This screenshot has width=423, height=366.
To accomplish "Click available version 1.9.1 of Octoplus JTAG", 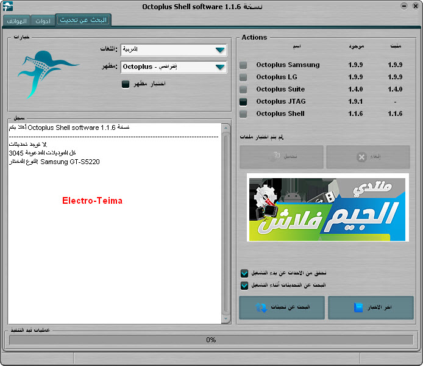I will (x=355, y=101).
